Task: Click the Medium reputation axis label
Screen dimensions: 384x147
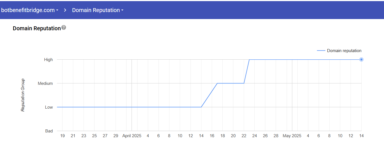Action: 45,83
